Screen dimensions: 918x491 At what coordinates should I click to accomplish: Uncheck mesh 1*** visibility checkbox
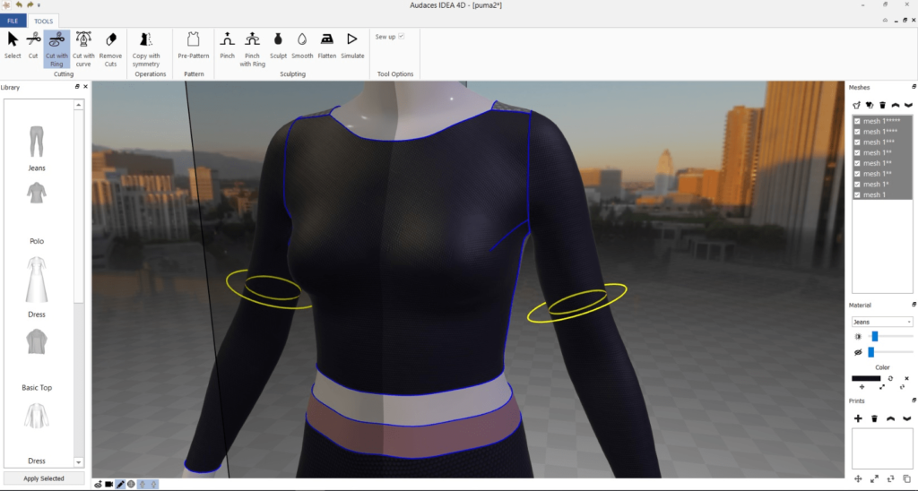tap(857, 142)
